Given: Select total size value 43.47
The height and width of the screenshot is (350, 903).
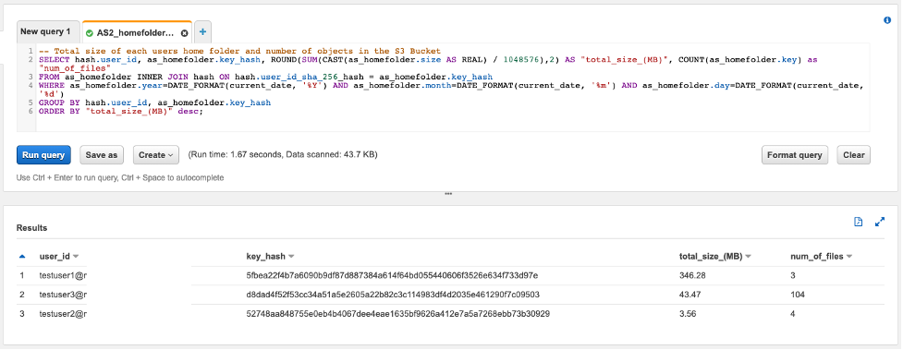Looking at the screenshot, I should (689, 295).
